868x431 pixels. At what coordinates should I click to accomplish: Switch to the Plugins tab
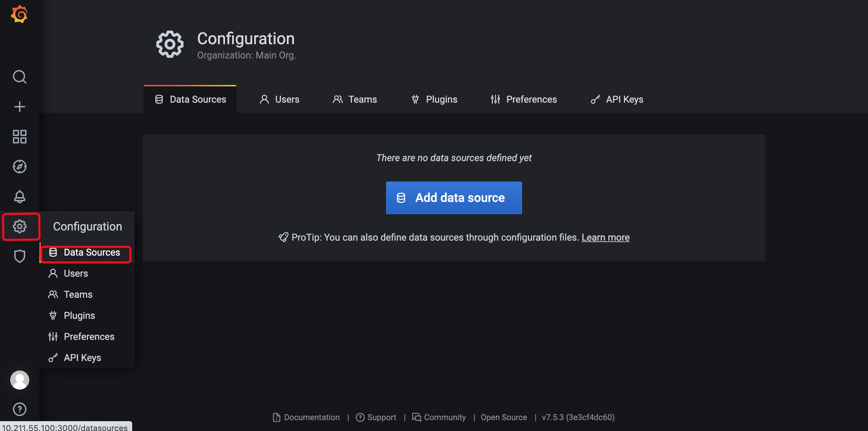(x=434, y=99)
